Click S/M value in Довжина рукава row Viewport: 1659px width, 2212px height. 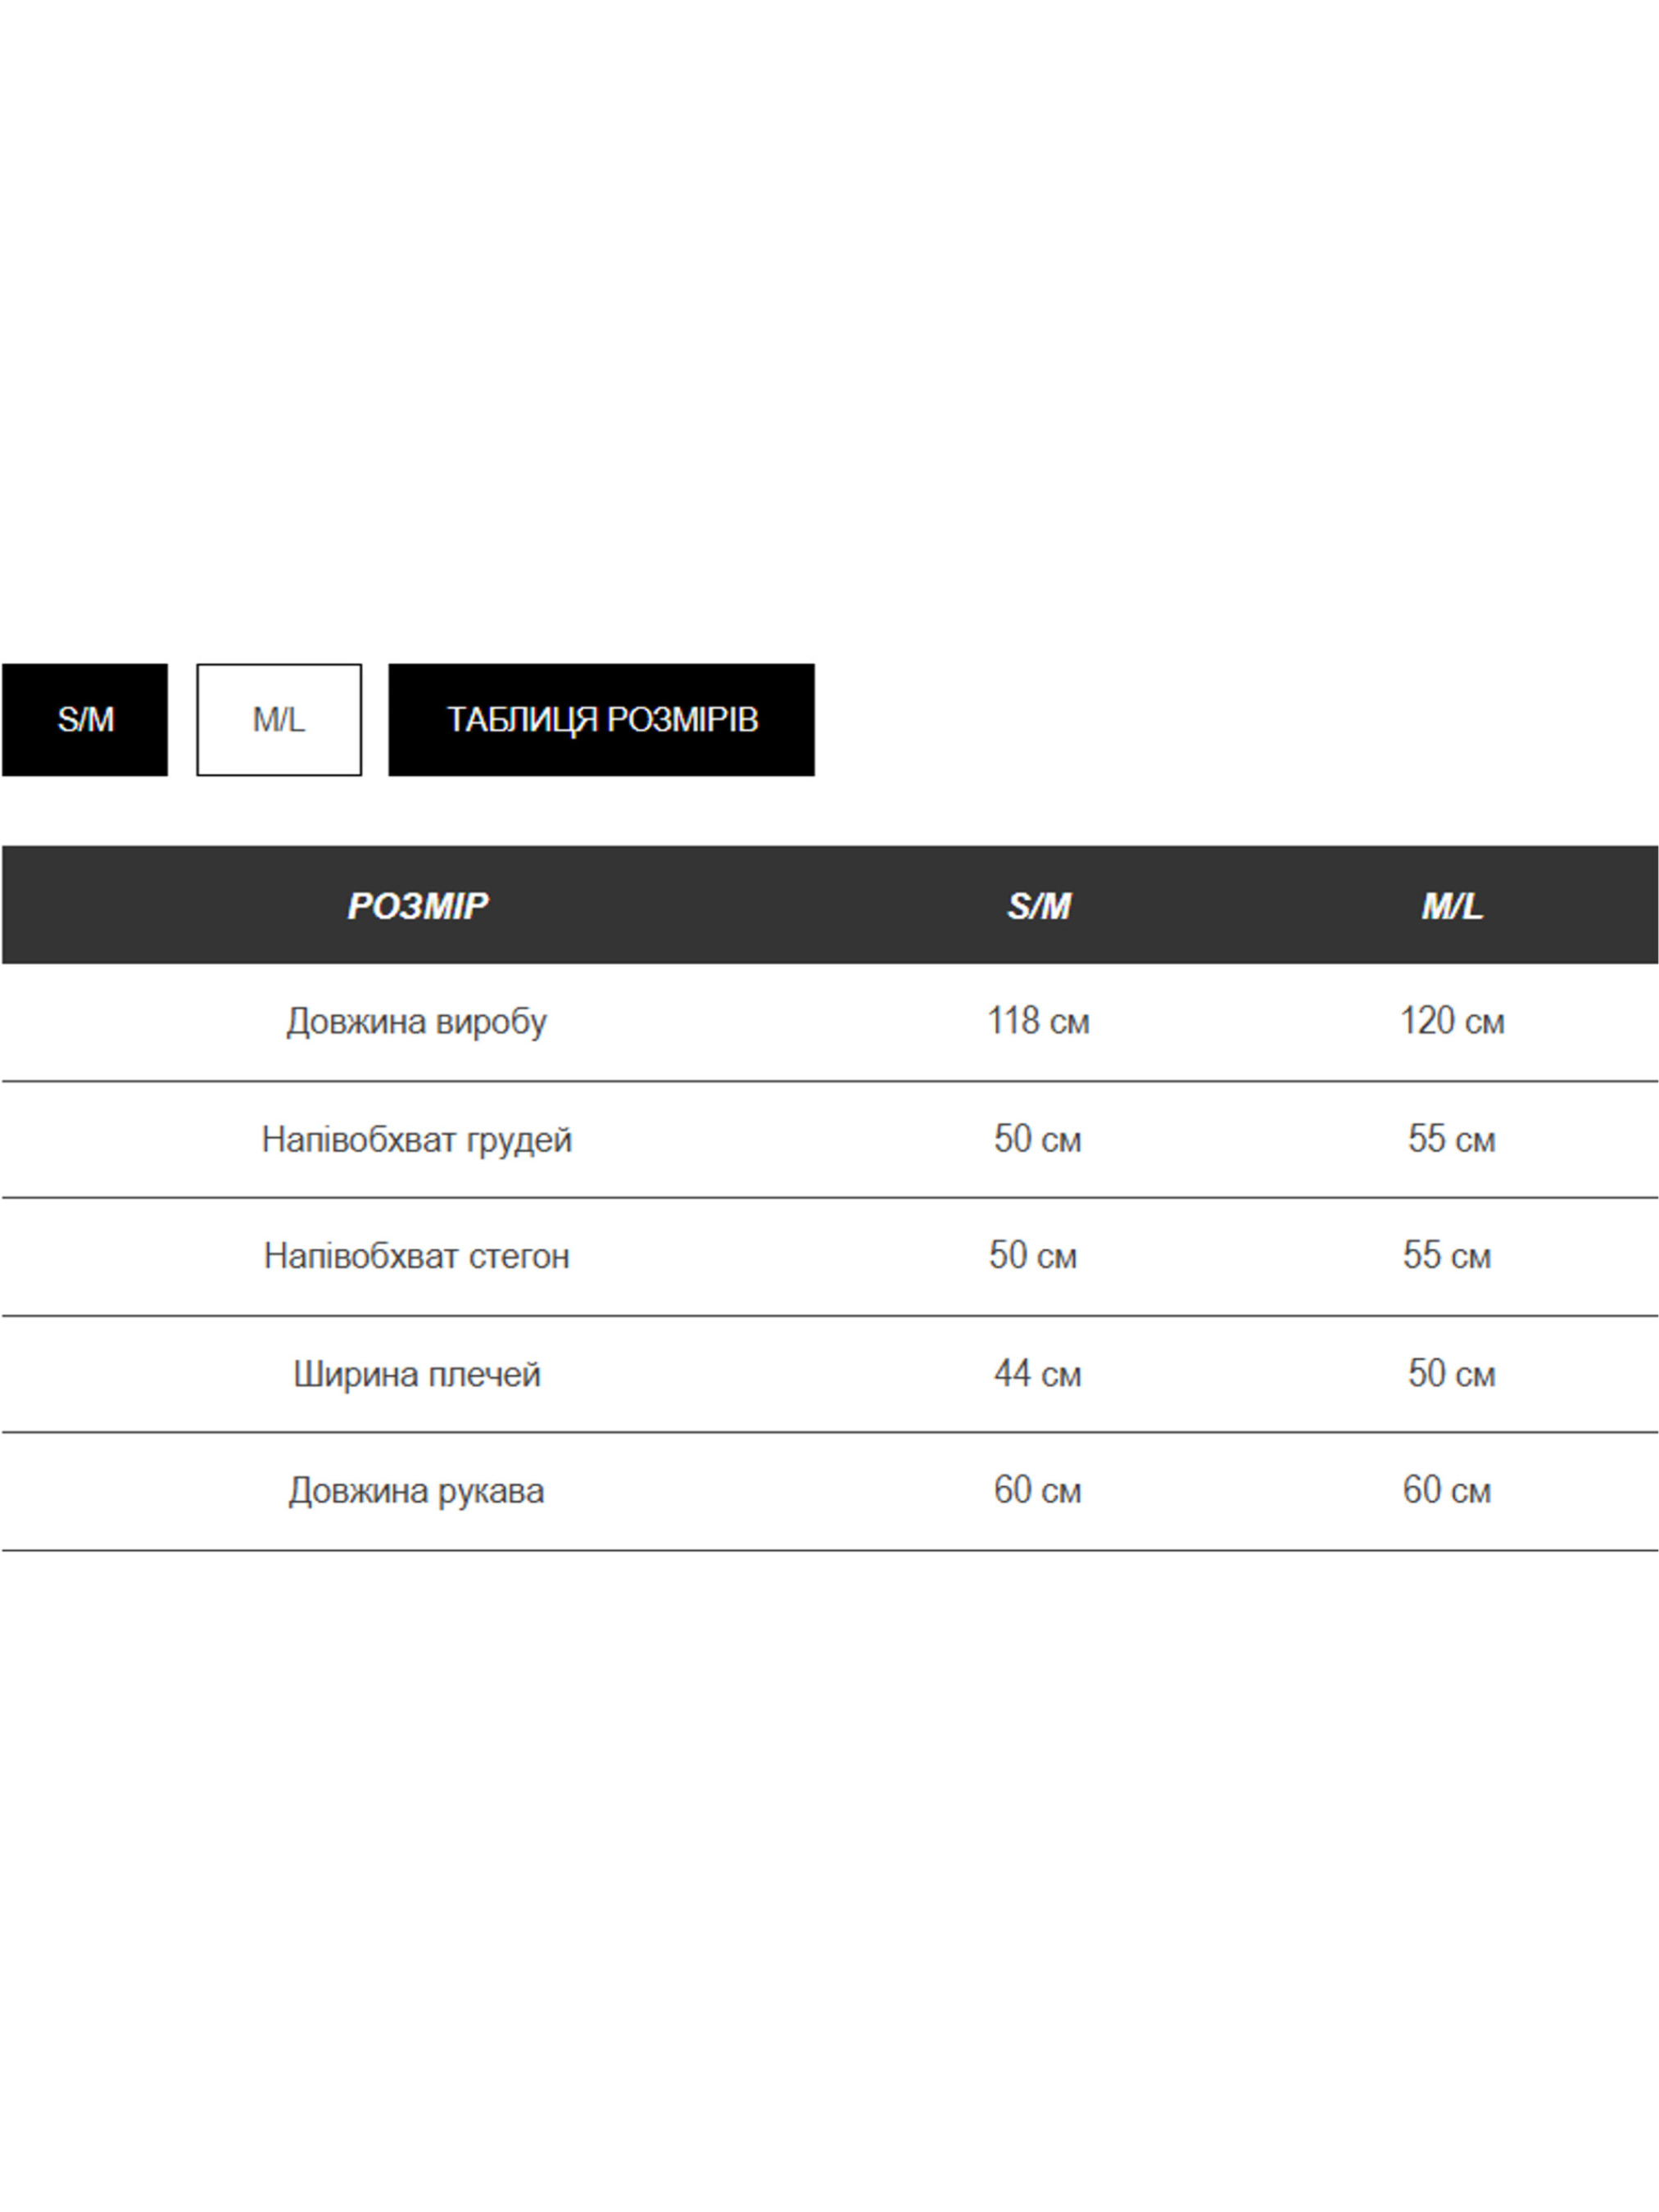[1037, 1491]
